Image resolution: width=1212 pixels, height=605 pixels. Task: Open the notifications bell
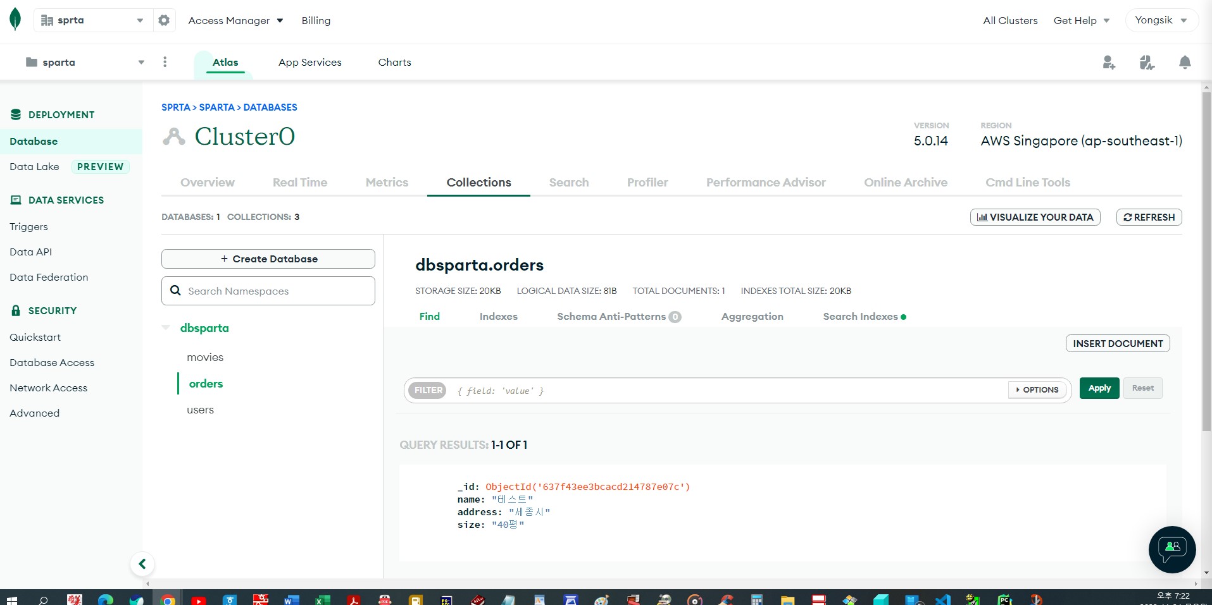pos(1185,62)
